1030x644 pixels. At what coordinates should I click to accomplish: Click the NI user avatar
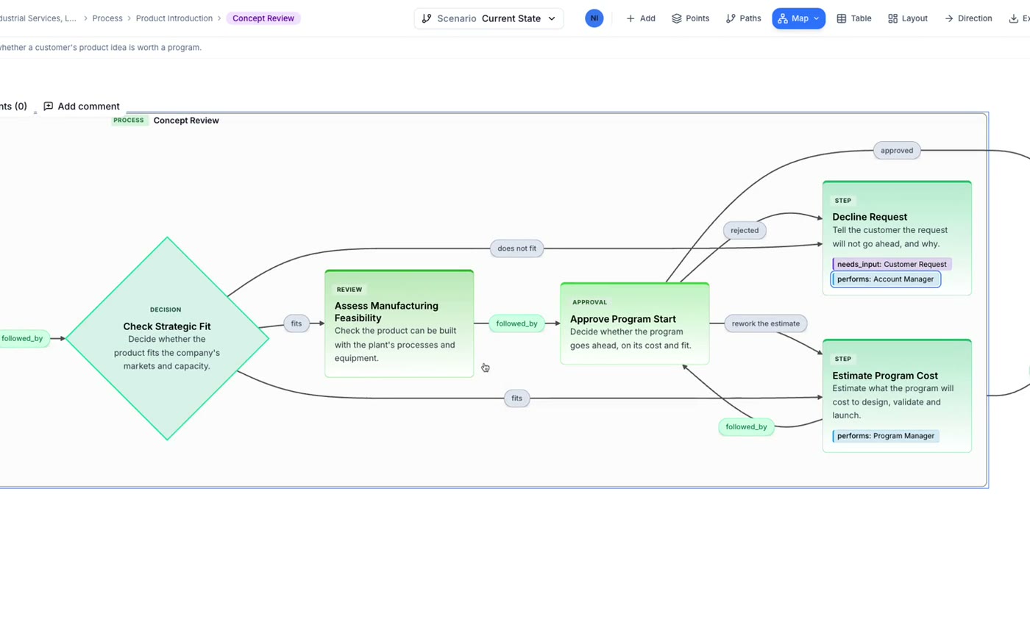(594, 18)
